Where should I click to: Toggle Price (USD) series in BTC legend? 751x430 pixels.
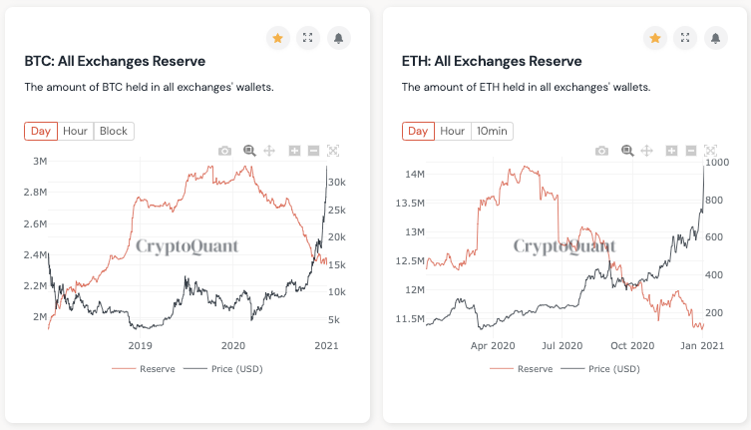[x=223, y=368]
